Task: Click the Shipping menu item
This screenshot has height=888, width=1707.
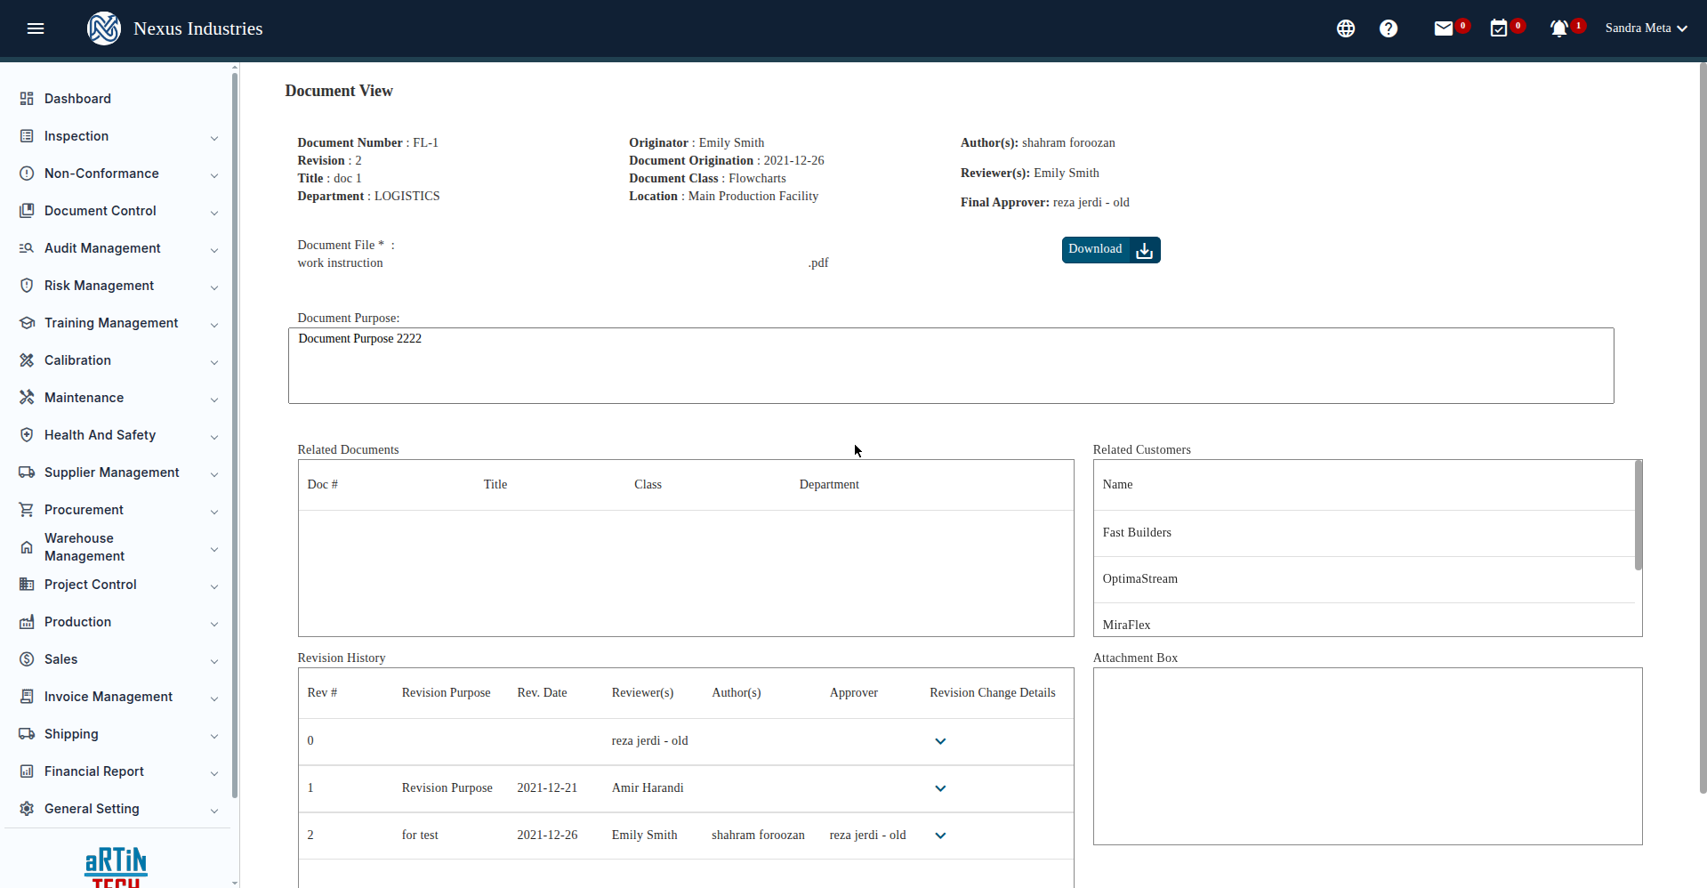Action: click(118, 734)
